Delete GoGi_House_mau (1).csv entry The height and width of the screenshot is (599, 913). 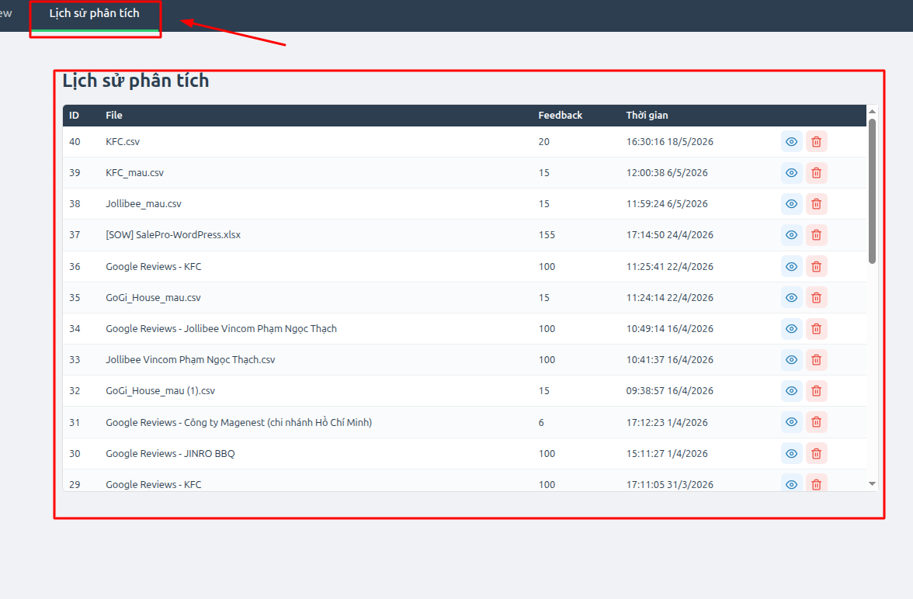[x=817, y=390]
